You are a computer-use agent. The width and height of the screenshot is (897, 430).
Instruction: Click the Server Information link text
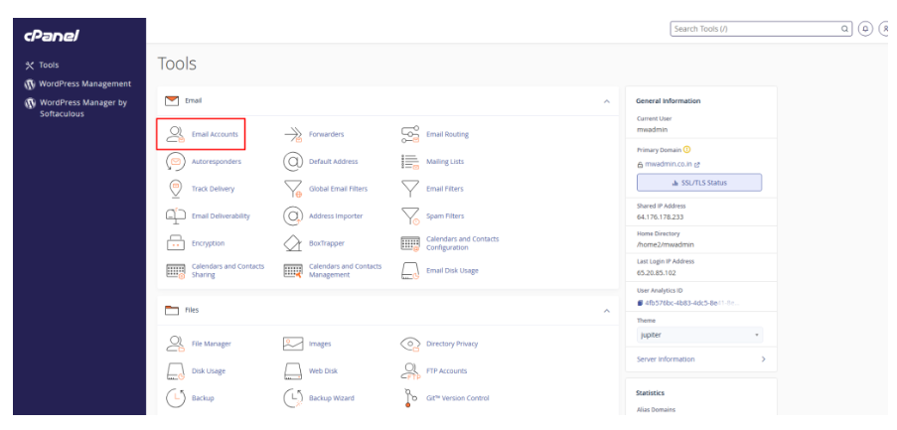click(666, 359)
